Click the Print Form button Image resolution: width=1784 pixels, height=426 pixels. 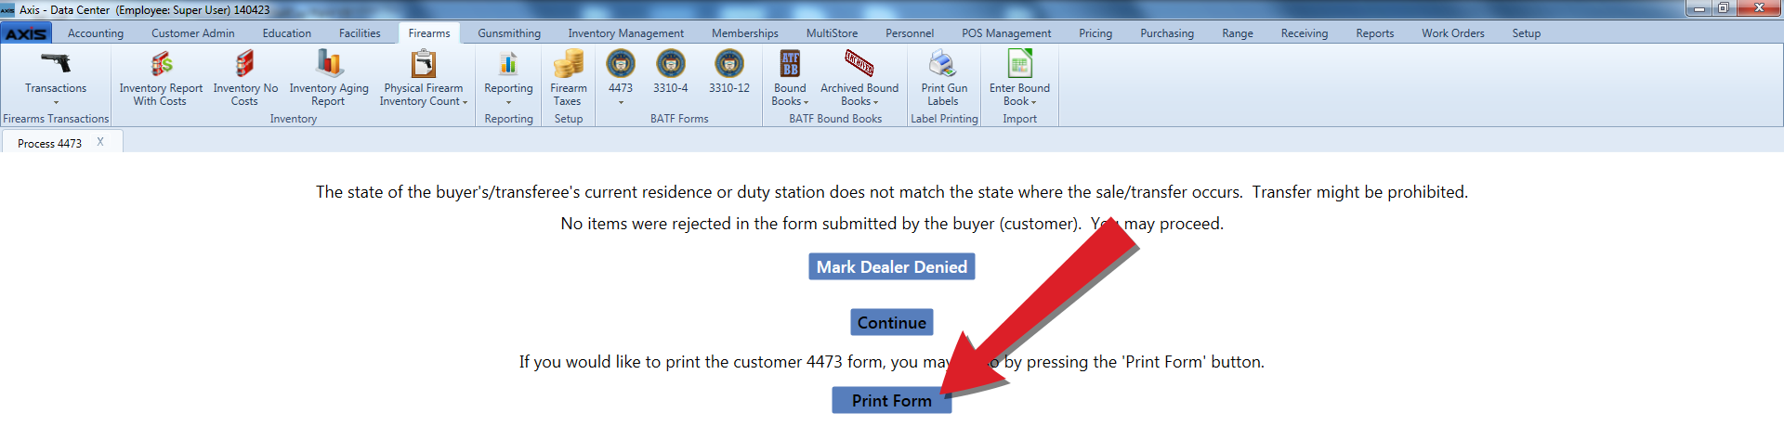pos(892,401)
